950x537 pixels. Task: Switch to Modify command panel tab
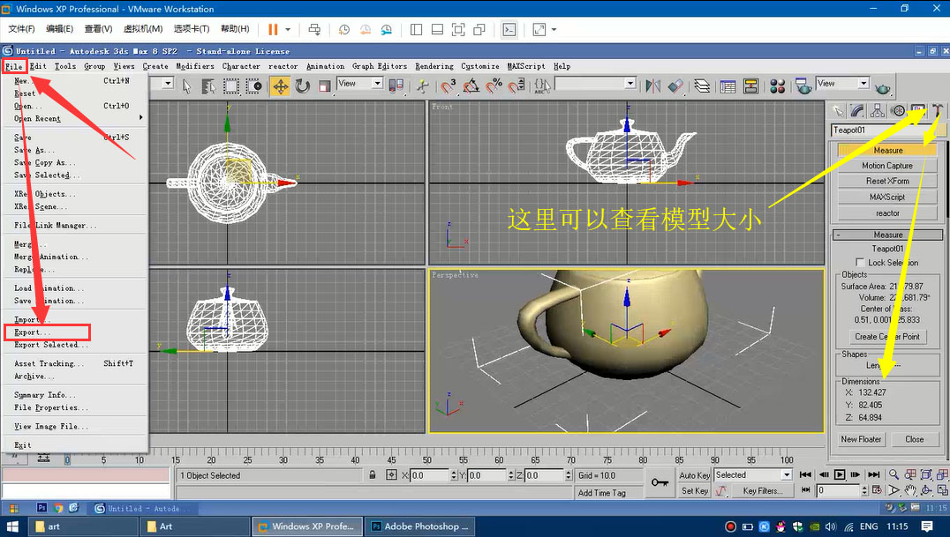857,111
